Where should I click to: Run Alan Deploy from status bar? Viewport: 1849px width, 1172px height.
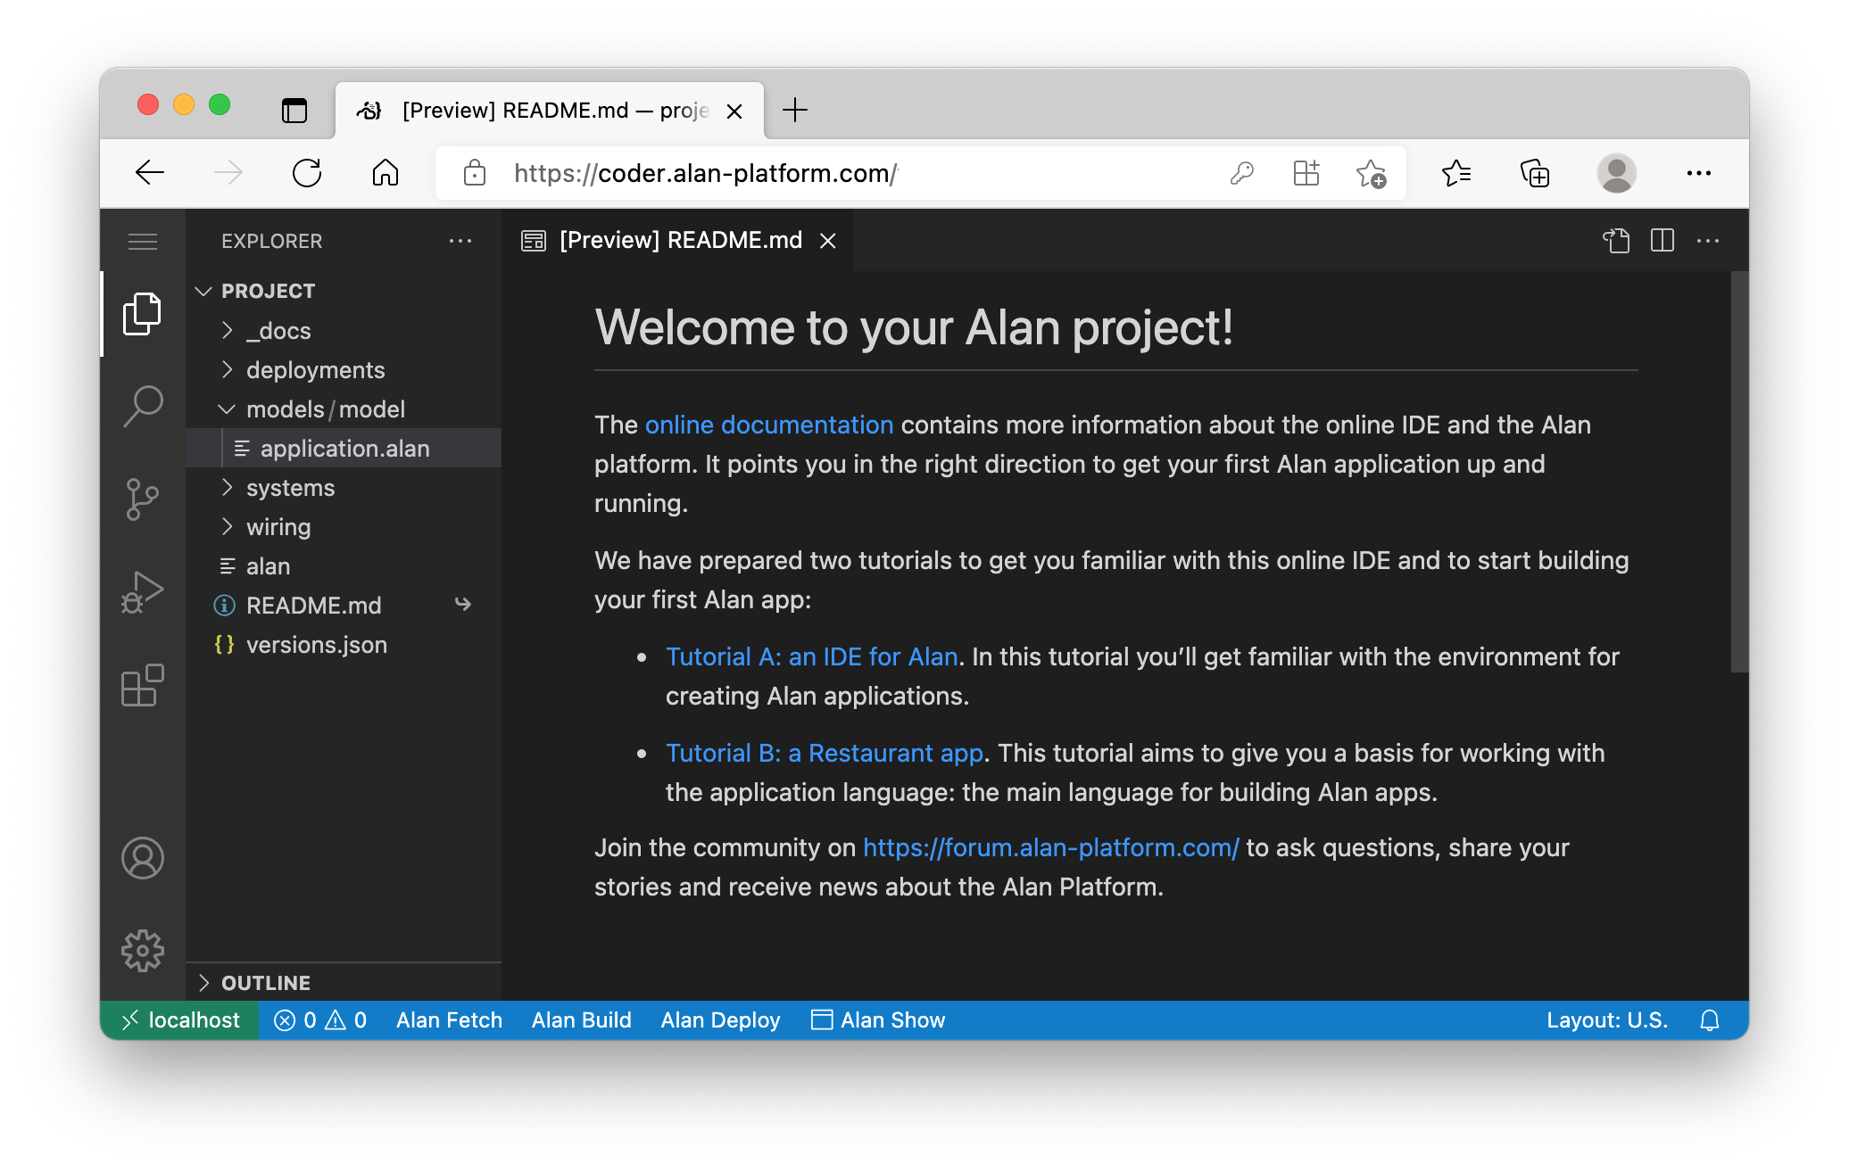pyautogui.click(x=720, y=1020)
